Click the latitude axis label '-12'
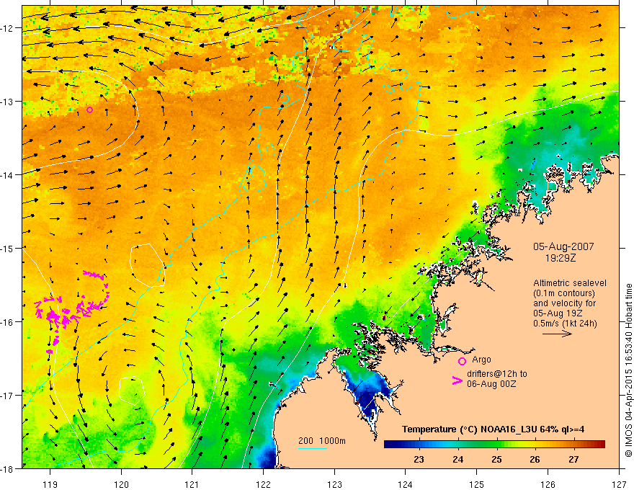Screen dimensions: 634x490 (x=7, y=28)
